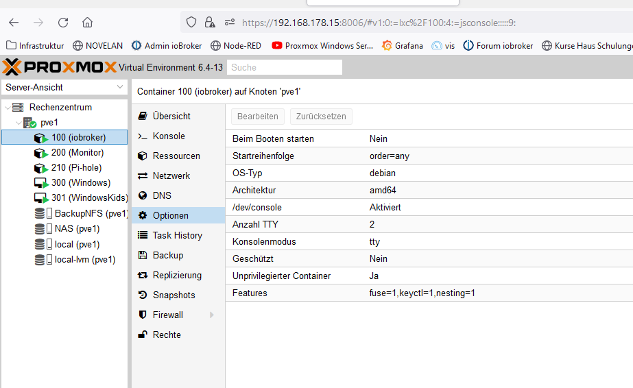Open the Übersicht tab
The image size is (633, 388).
click(x=178, y=116)
